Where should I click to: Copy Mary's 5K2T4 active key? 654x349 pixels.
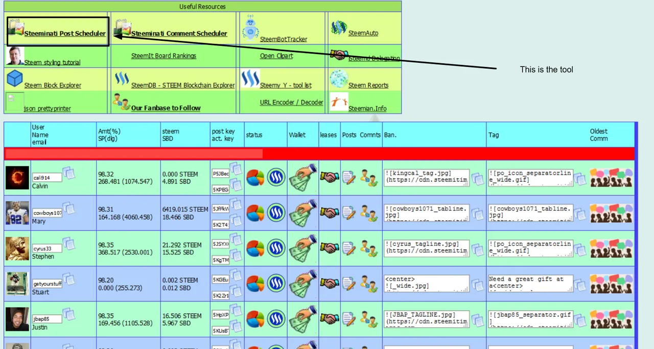[x=236, y=220]
